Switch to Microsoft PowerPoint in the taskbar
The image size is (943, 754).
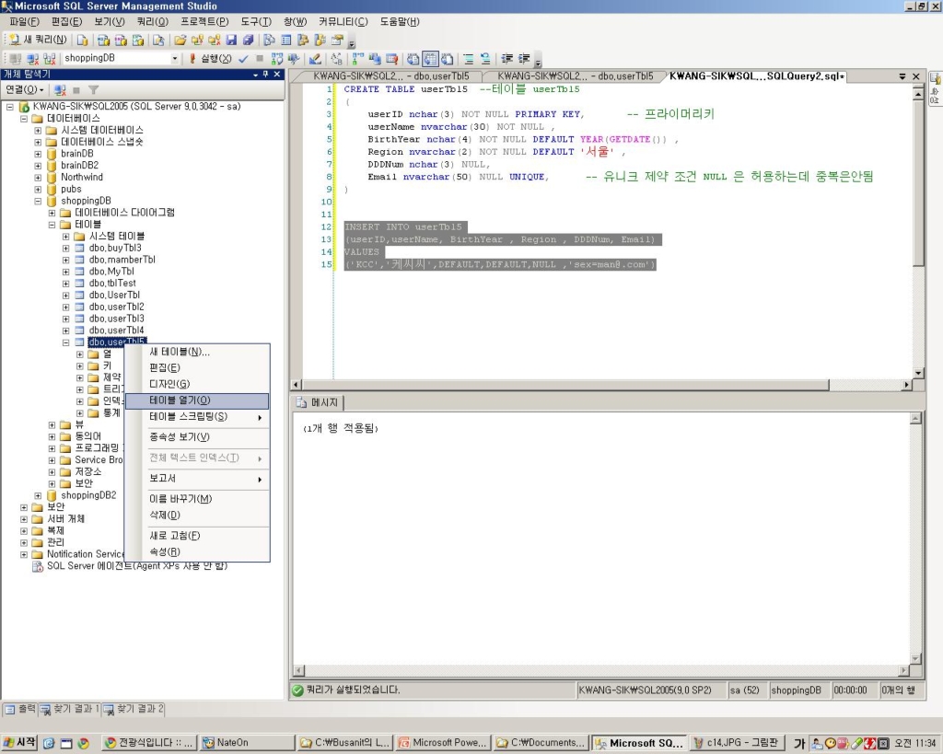point(444,743)
